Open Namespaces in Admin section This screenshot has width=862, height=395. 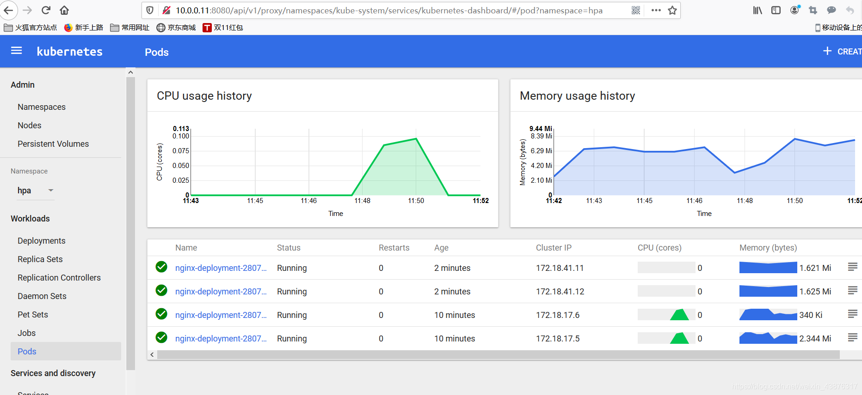coord(42,107)
